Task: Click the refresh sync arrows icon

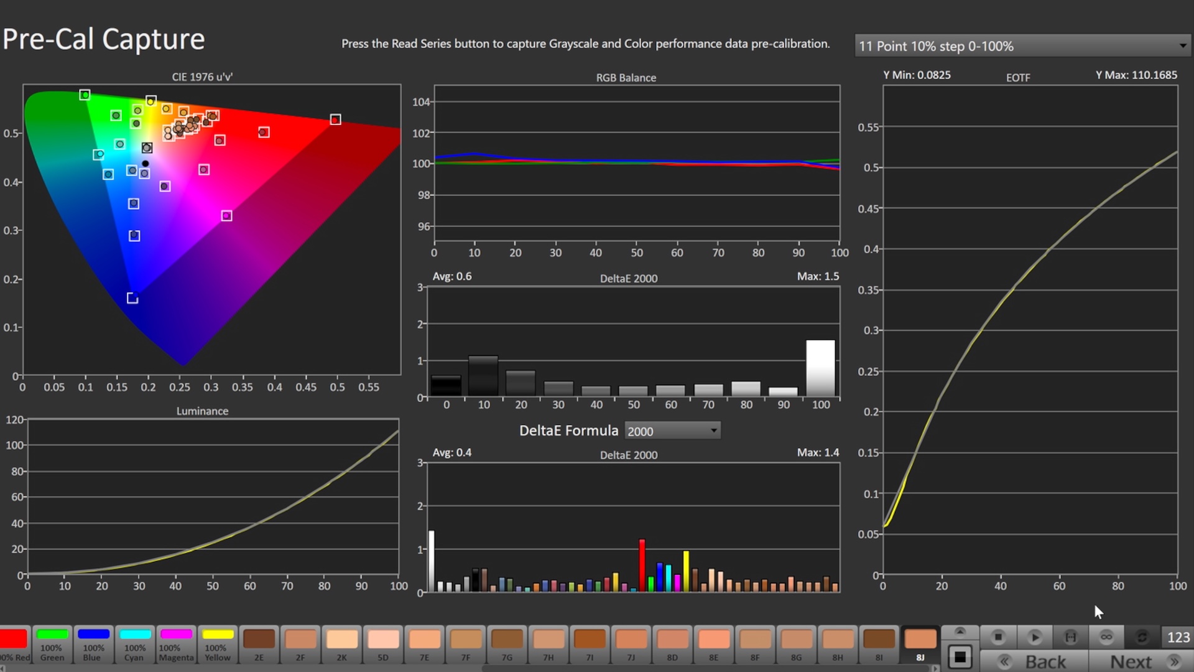Action: tap(1142, 637)
